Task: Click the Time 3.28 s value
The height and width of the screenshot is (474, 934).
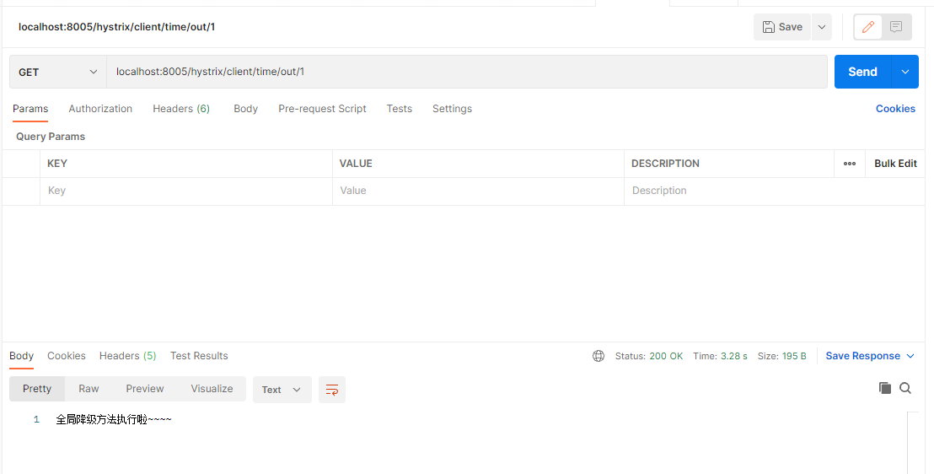Action: click(734, 356)
